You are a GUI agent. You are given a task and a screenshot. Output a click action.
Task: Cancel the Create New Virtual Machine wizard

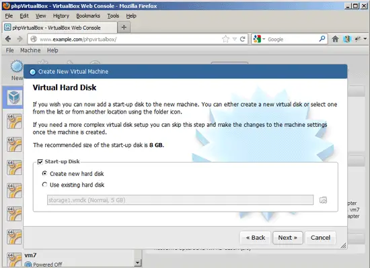pyautogui.click(x=320, y=238)
